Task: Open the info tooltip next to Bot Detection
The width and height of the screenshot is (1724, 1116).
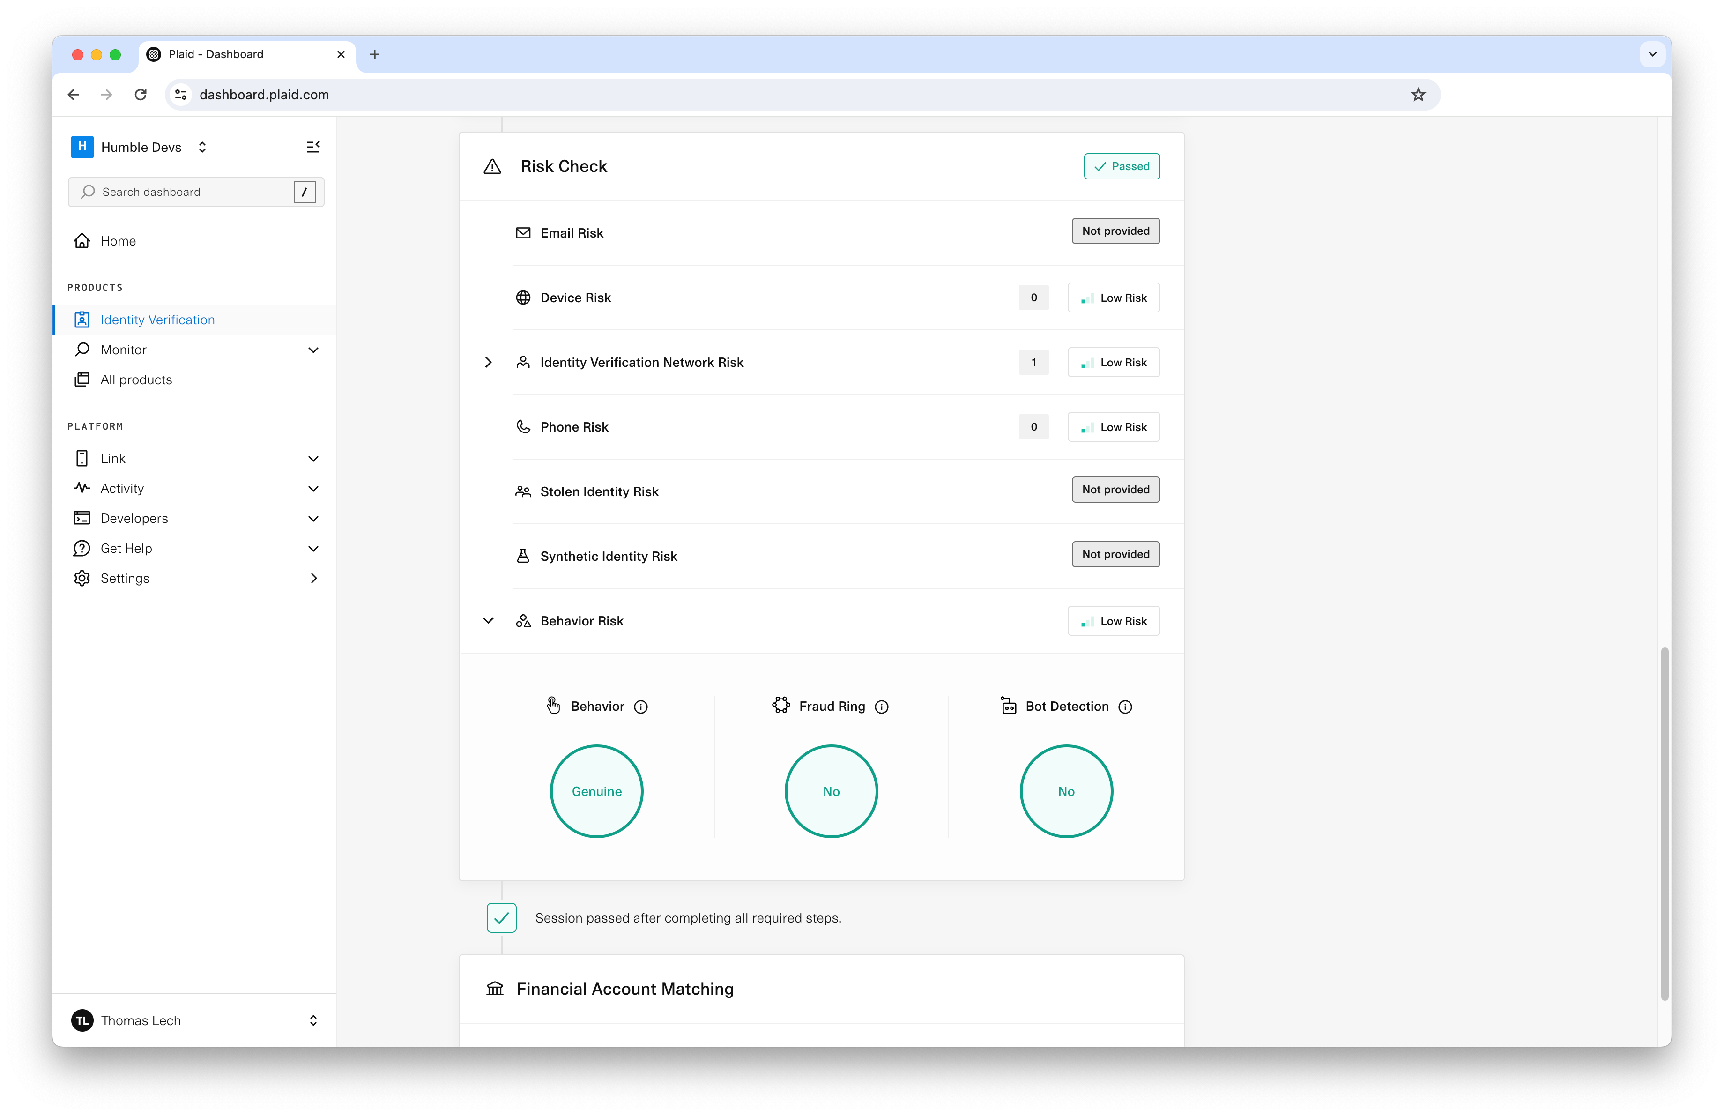Action: (1125, 707)
